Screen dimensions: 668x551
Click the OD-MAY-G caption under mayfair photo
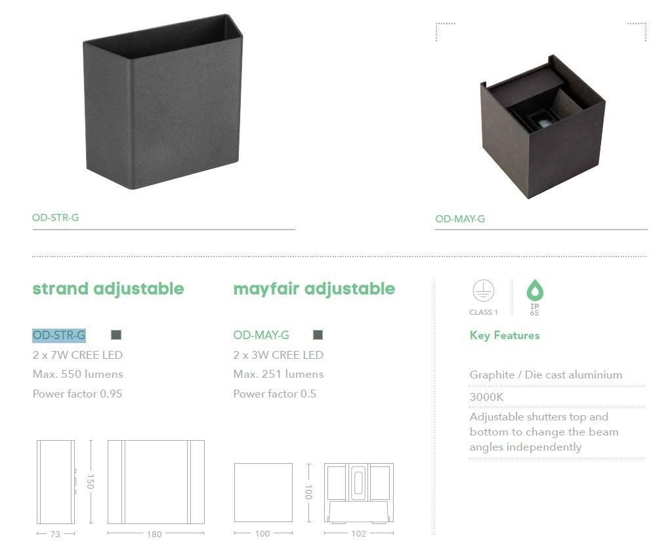click(460, 219)
